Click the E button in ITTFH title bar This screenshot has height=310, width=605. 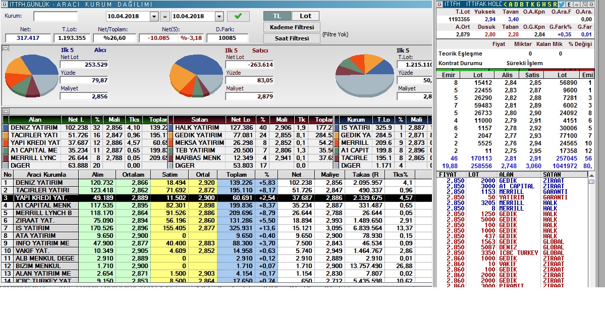570,4
